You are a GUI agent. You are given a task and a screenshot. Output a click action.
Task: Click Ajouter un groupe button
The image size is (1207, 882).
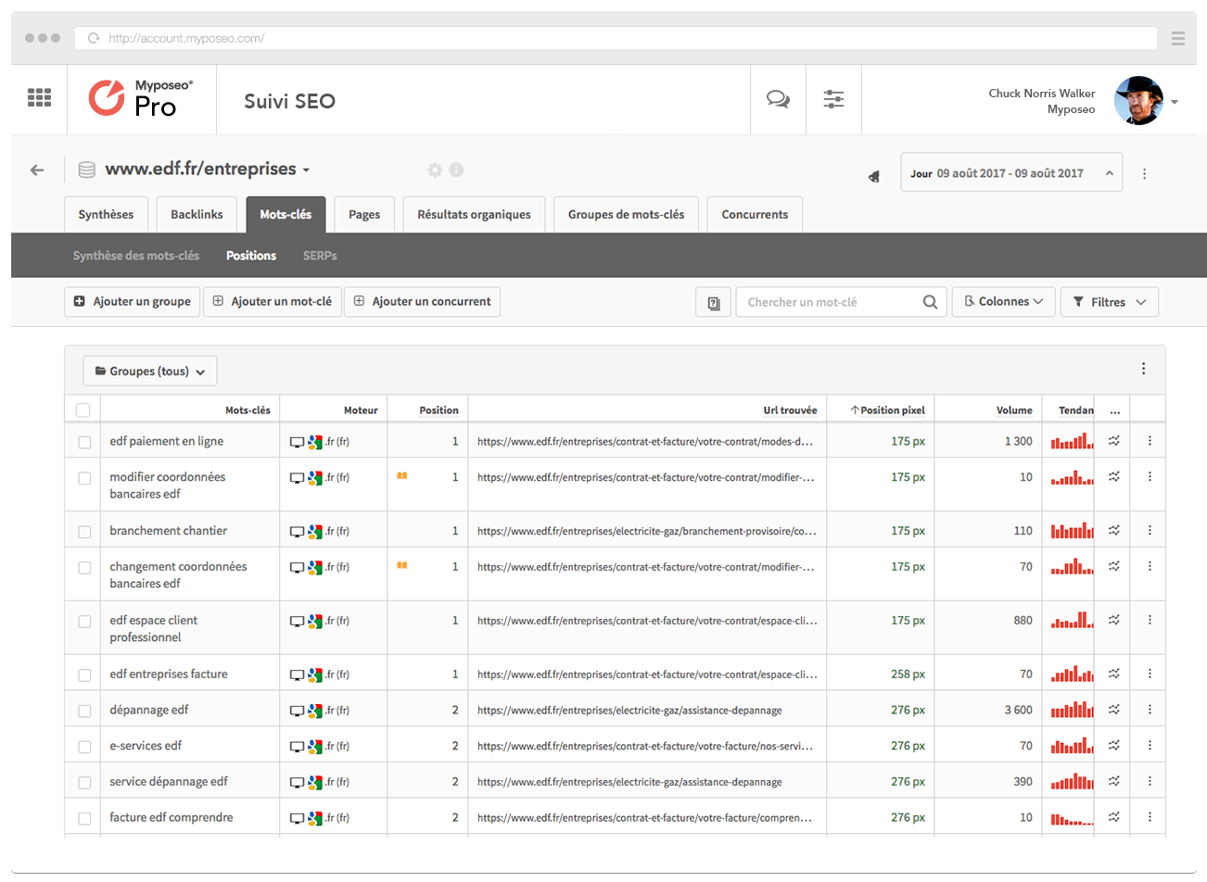coord(133,301)
